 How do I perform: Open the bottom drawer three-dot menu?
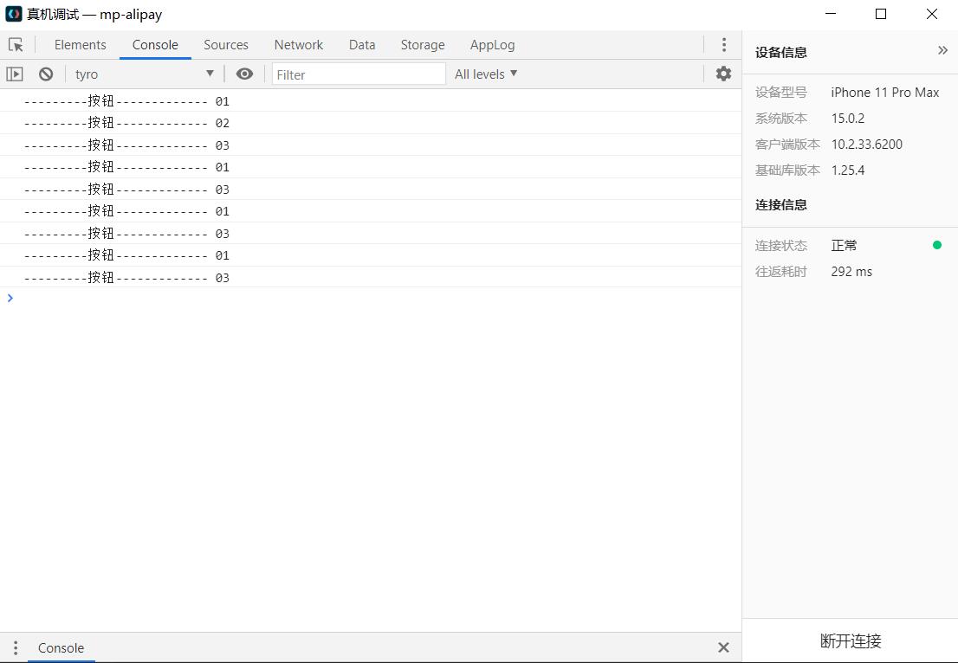coord(15,647)
